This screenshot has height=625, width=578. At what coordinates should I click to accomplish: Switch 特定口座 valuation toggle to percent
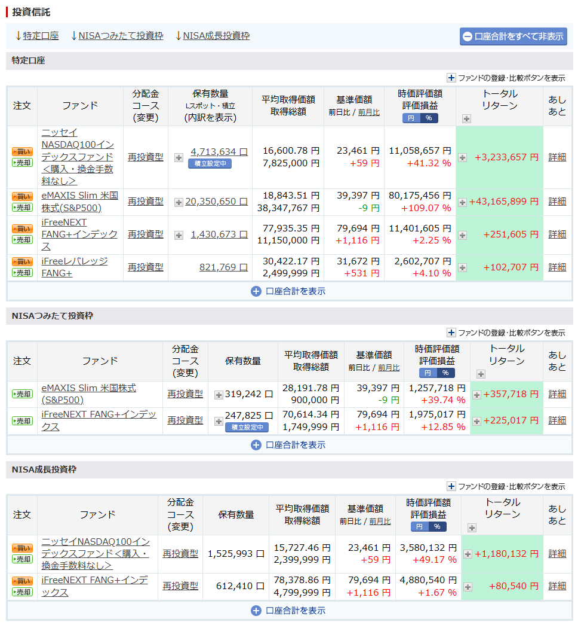click(x=429, y=118)
